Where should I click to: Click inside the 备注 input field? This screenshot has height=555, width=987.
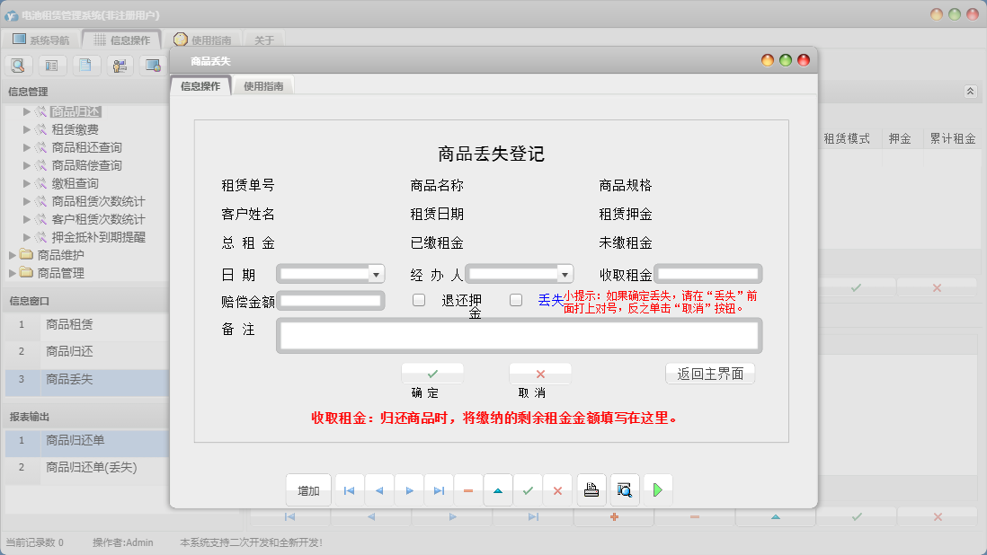pyautogui.click(x=520, y=336)
